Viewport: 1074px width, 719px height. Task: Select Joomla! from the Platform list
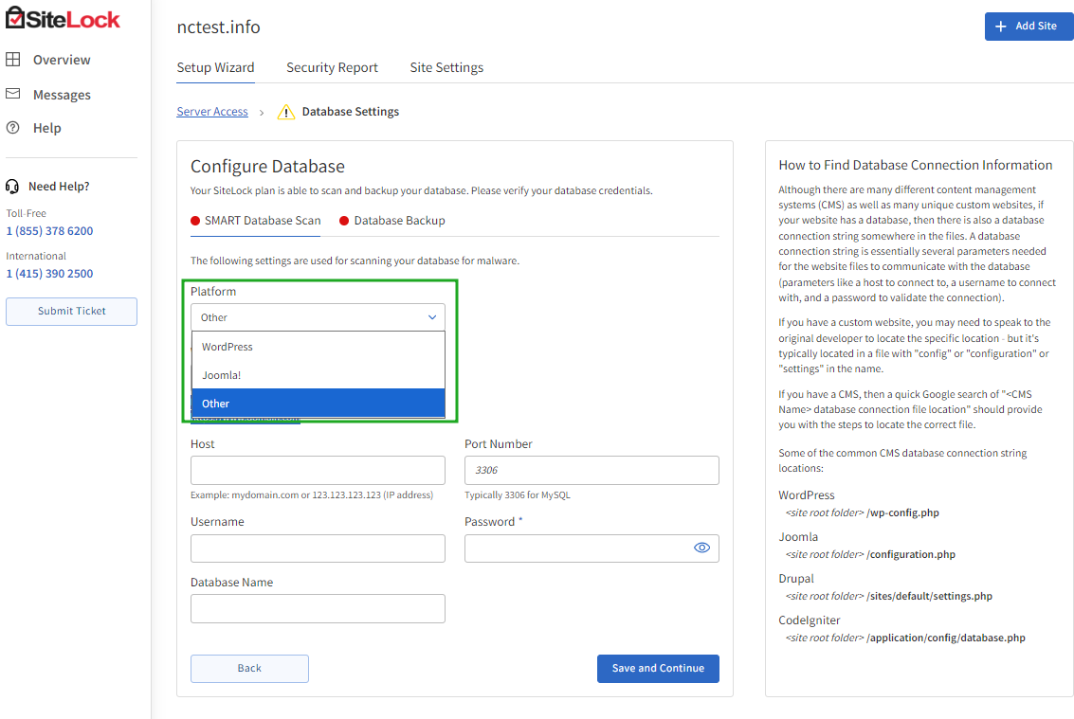tap(319, 375)
